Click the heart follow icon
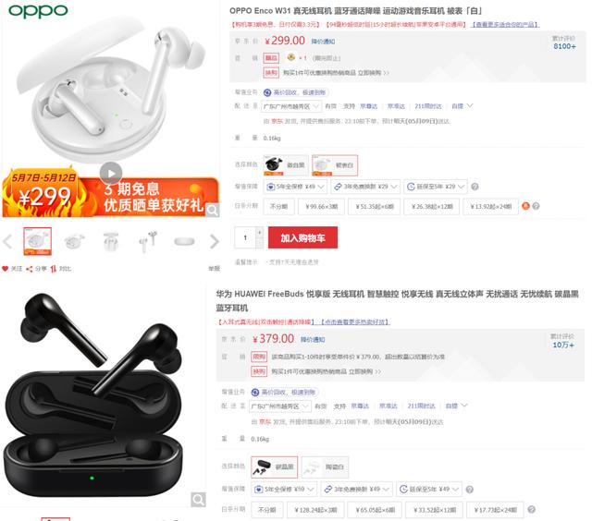Viewport: 592px width, 521px height. 5,269
